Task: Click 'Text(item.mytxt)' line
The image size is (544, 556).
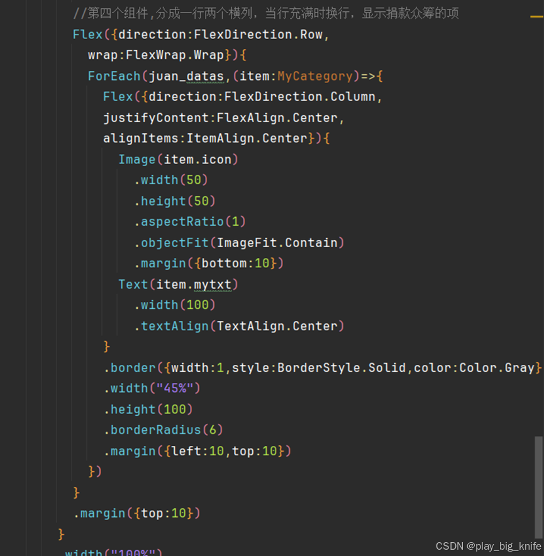Action: point(179,284)
